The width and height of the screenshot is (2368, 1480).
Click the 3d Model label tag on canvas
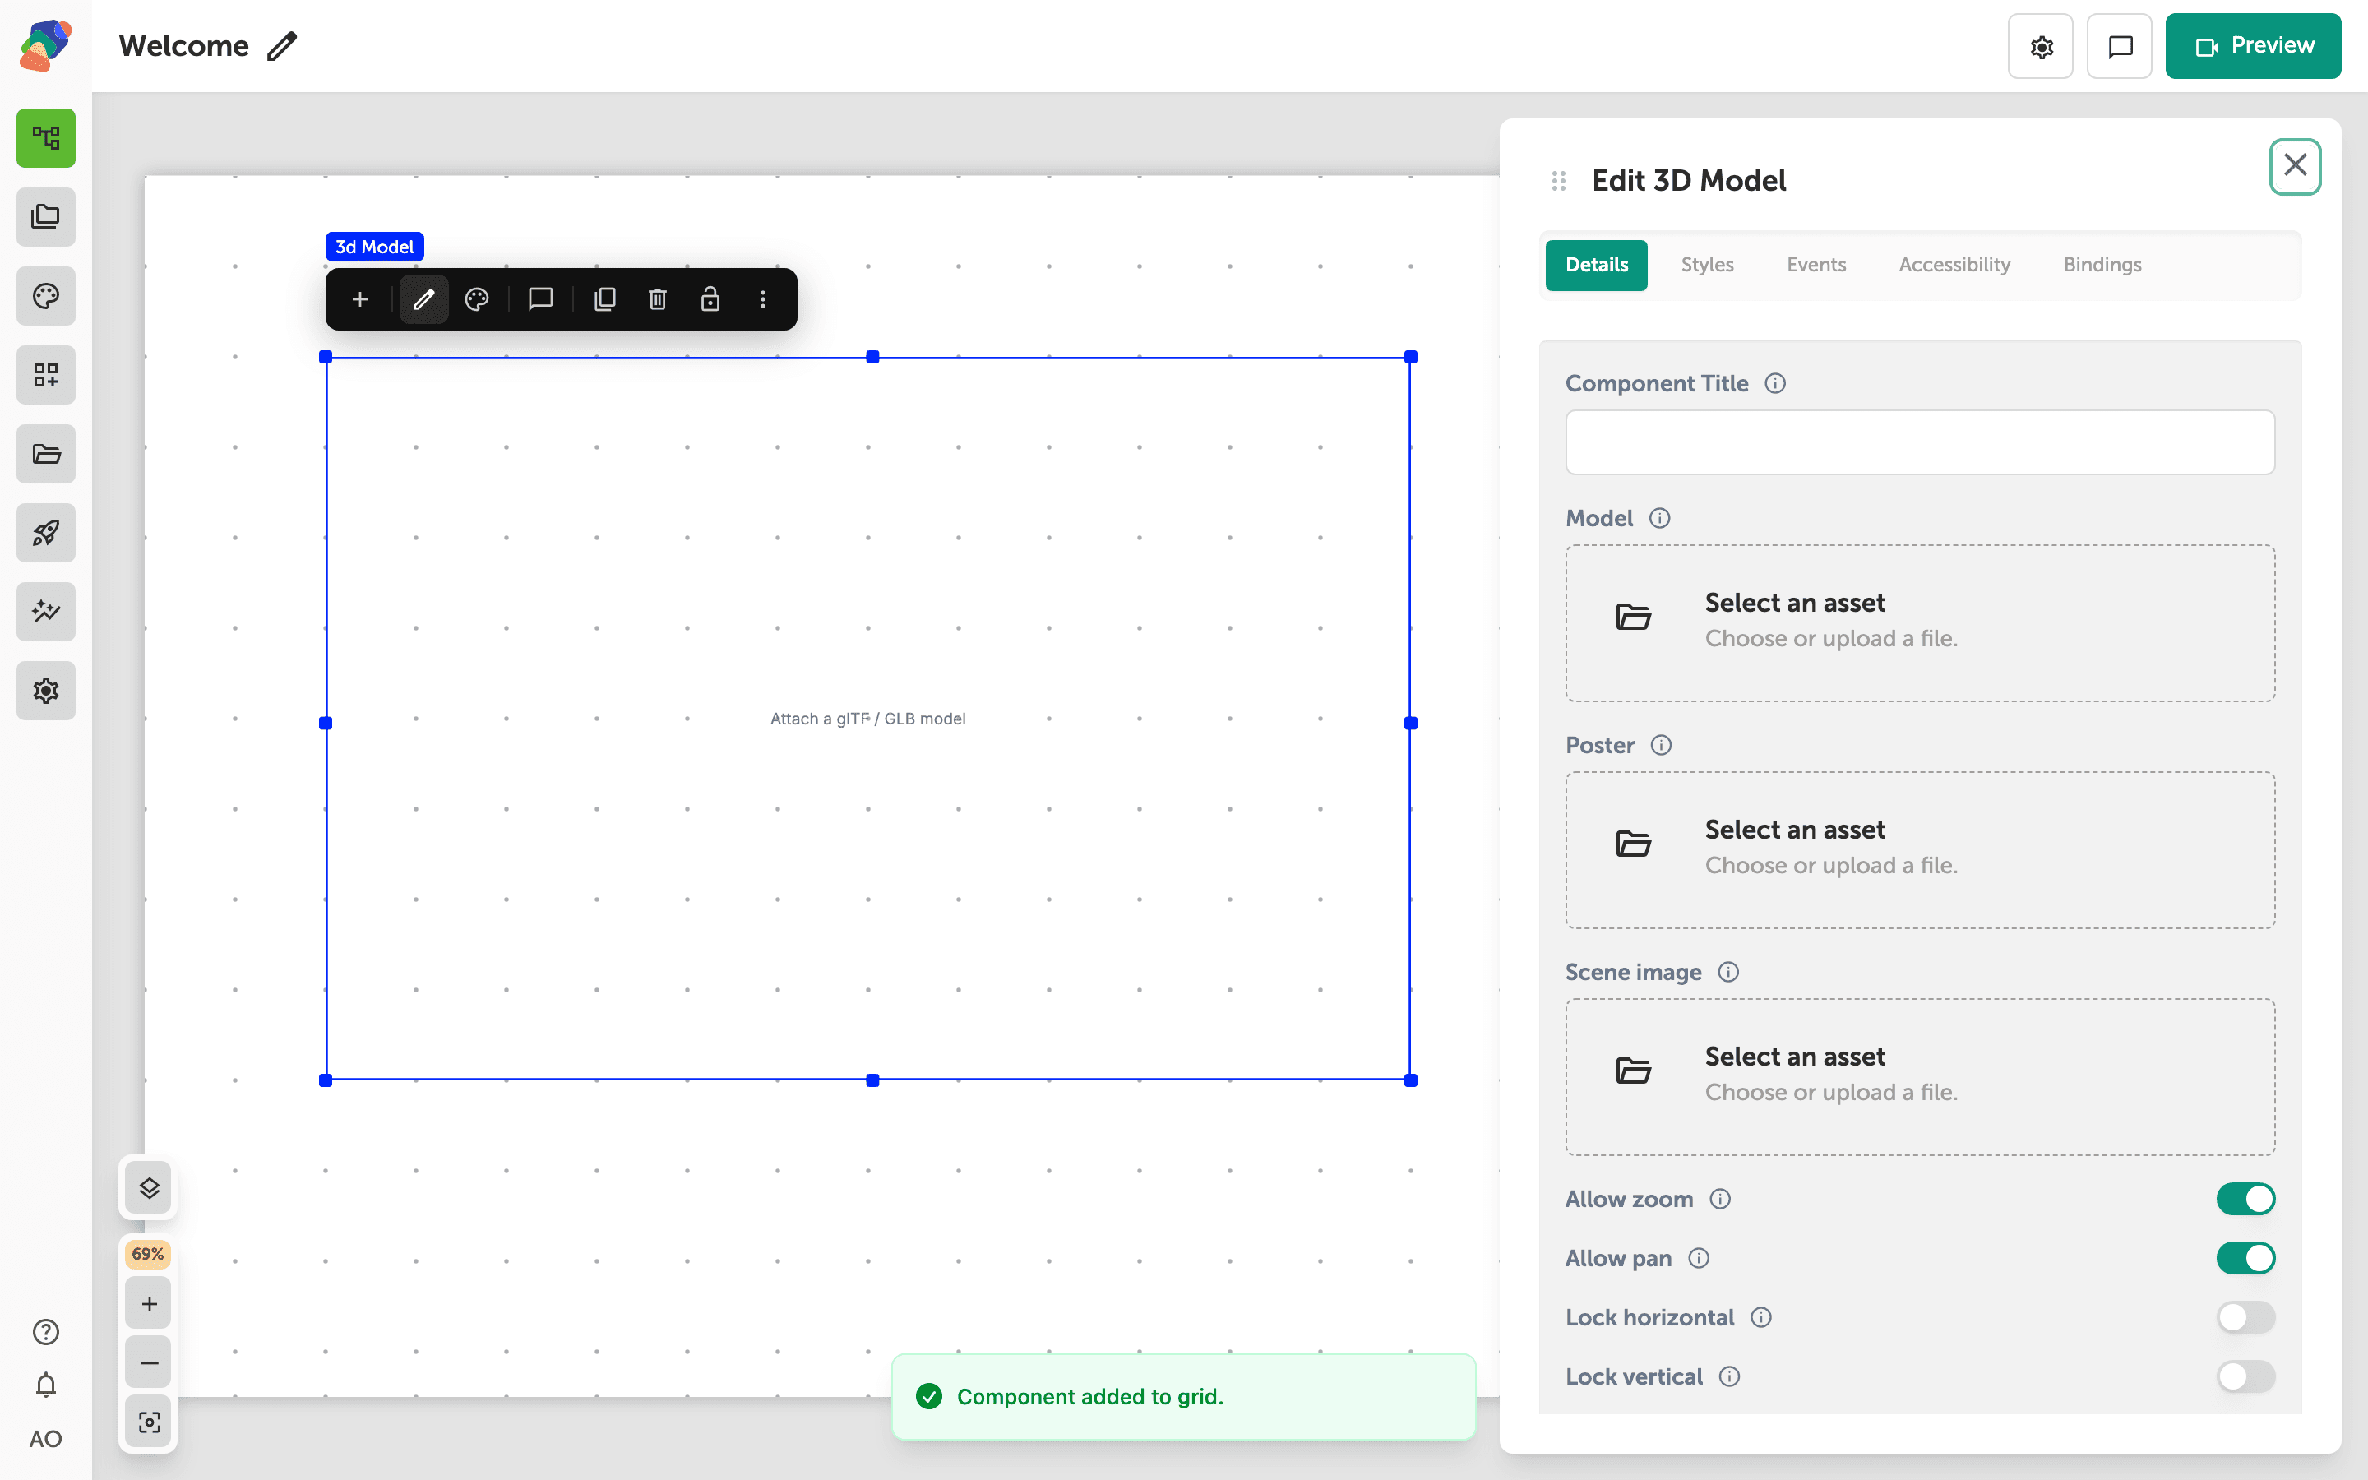[375, 247]
